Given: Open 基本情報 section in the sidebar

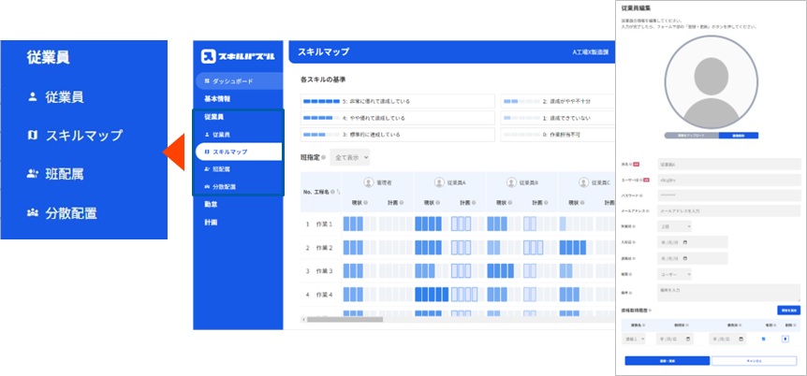Looking at the screenshot, I should [x=216, y=99].
